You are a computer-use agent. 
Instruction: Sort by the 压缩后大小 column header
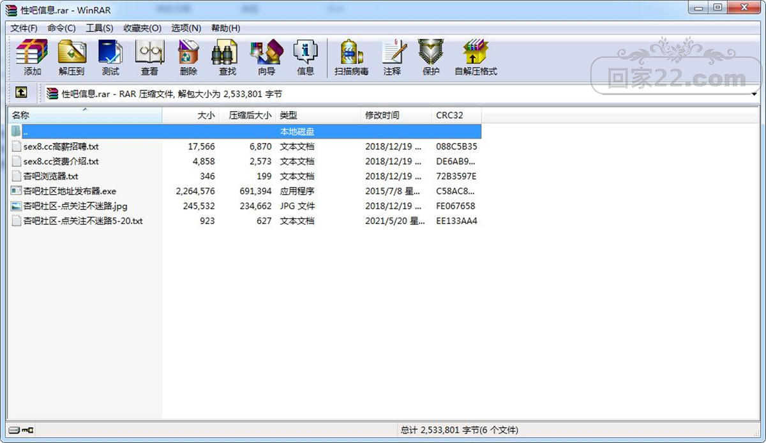coord(248,116)
